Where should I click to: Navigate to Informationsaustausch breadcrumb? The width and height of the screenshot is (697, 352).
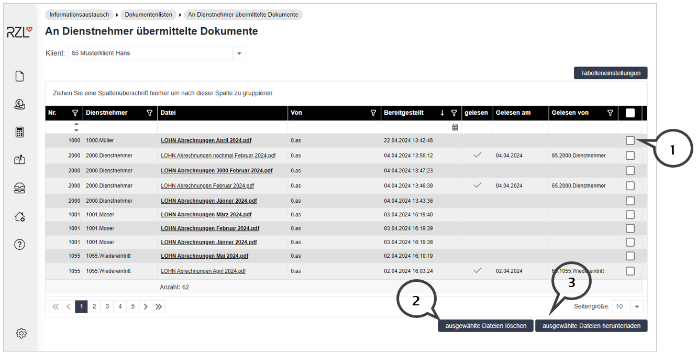79,15
